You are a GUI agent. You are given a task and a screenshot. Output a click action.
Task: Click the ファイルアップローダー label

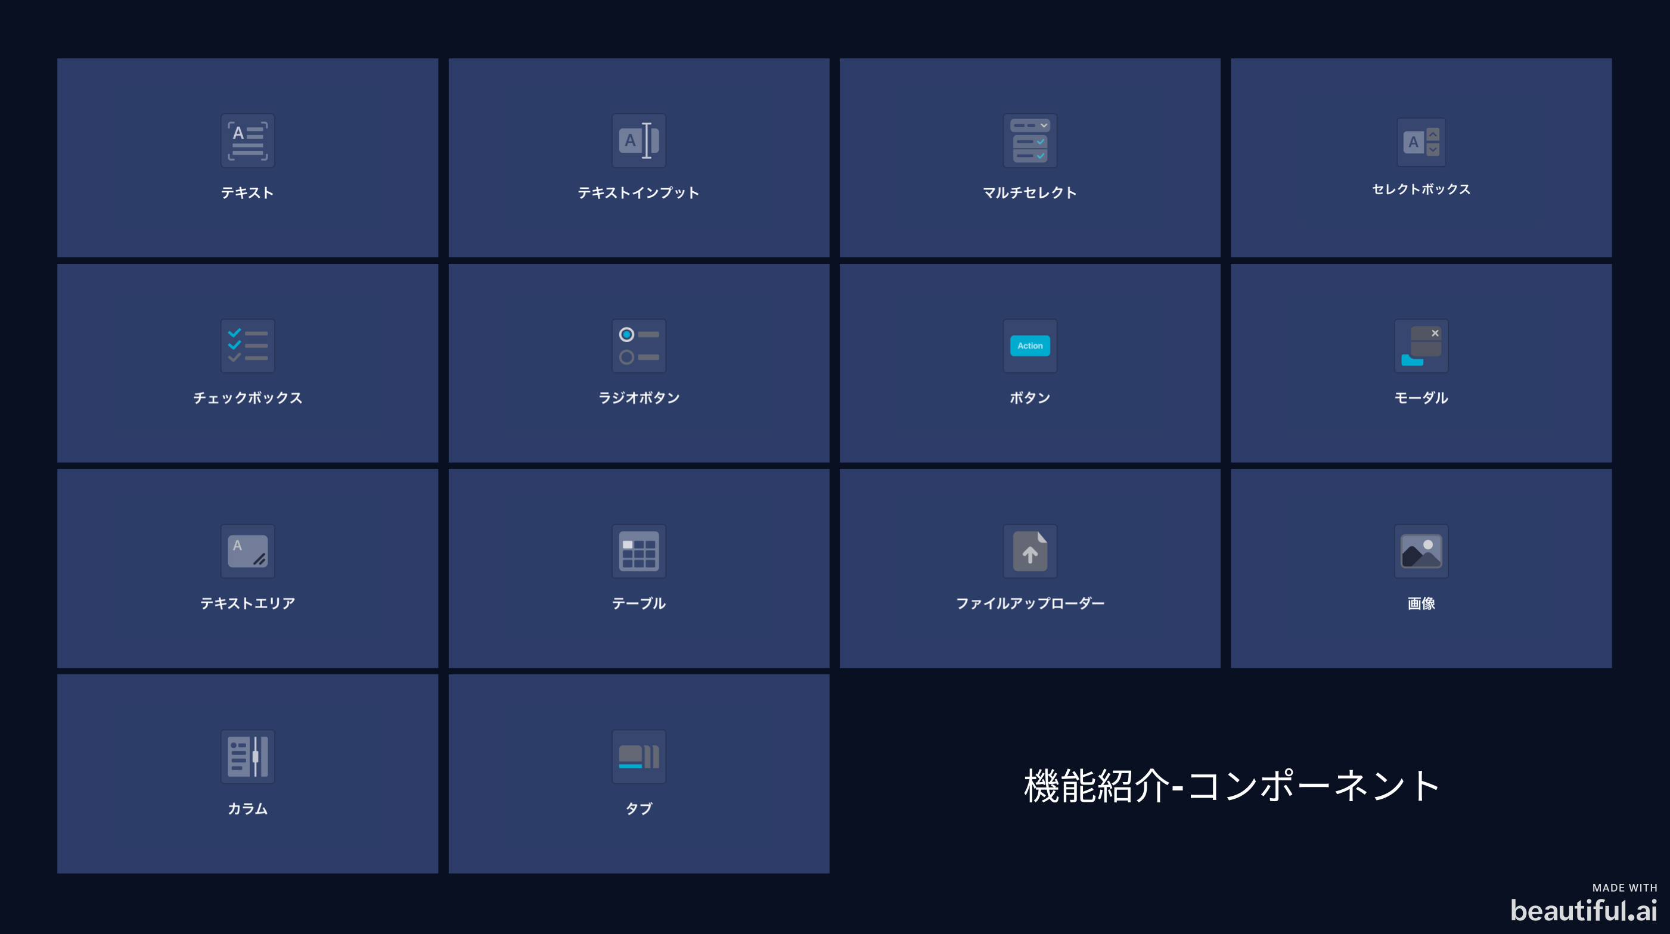(x=1029, y=603)
